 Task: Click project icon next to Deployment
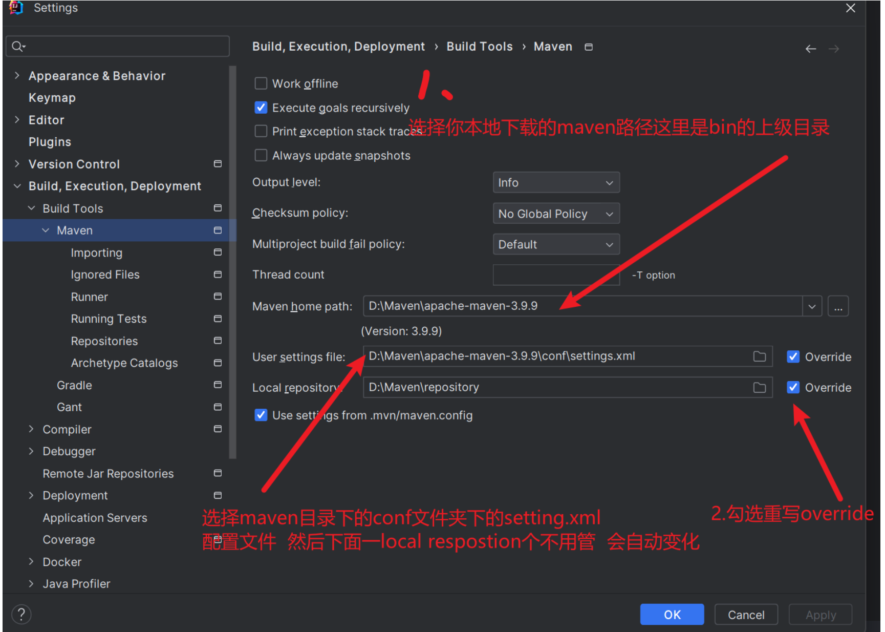(218, 495)
